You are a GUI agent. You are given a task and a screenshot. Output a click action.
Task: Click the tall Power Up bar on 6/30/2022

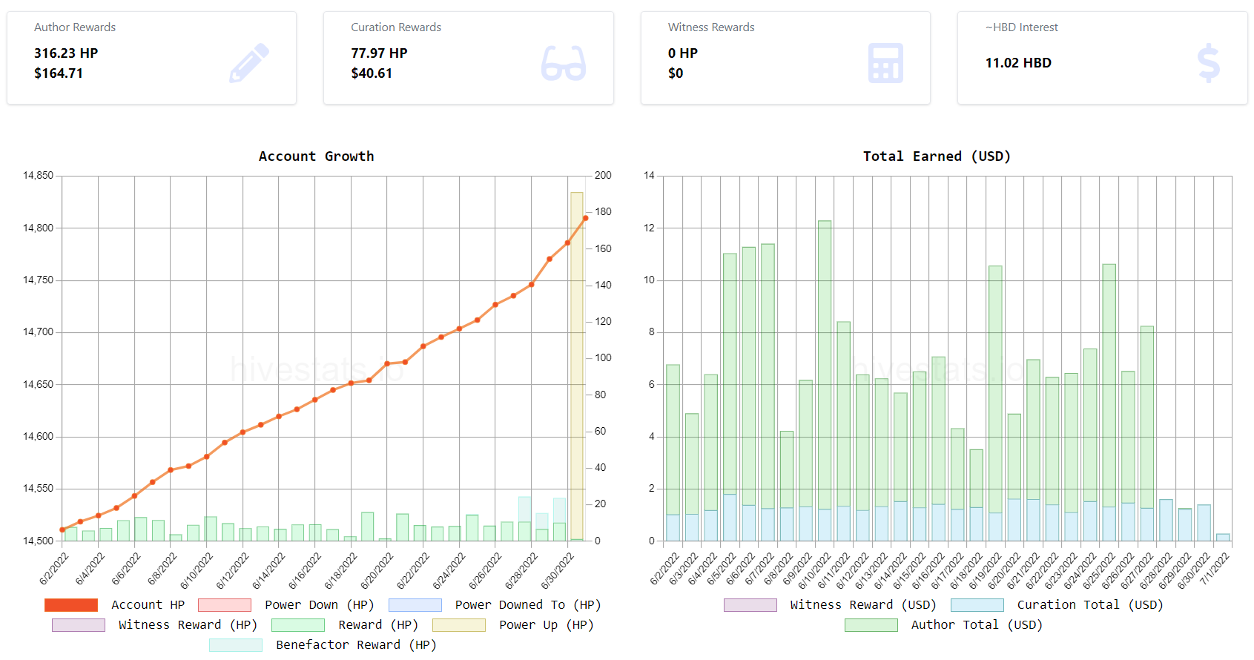[x=577, y=366]
